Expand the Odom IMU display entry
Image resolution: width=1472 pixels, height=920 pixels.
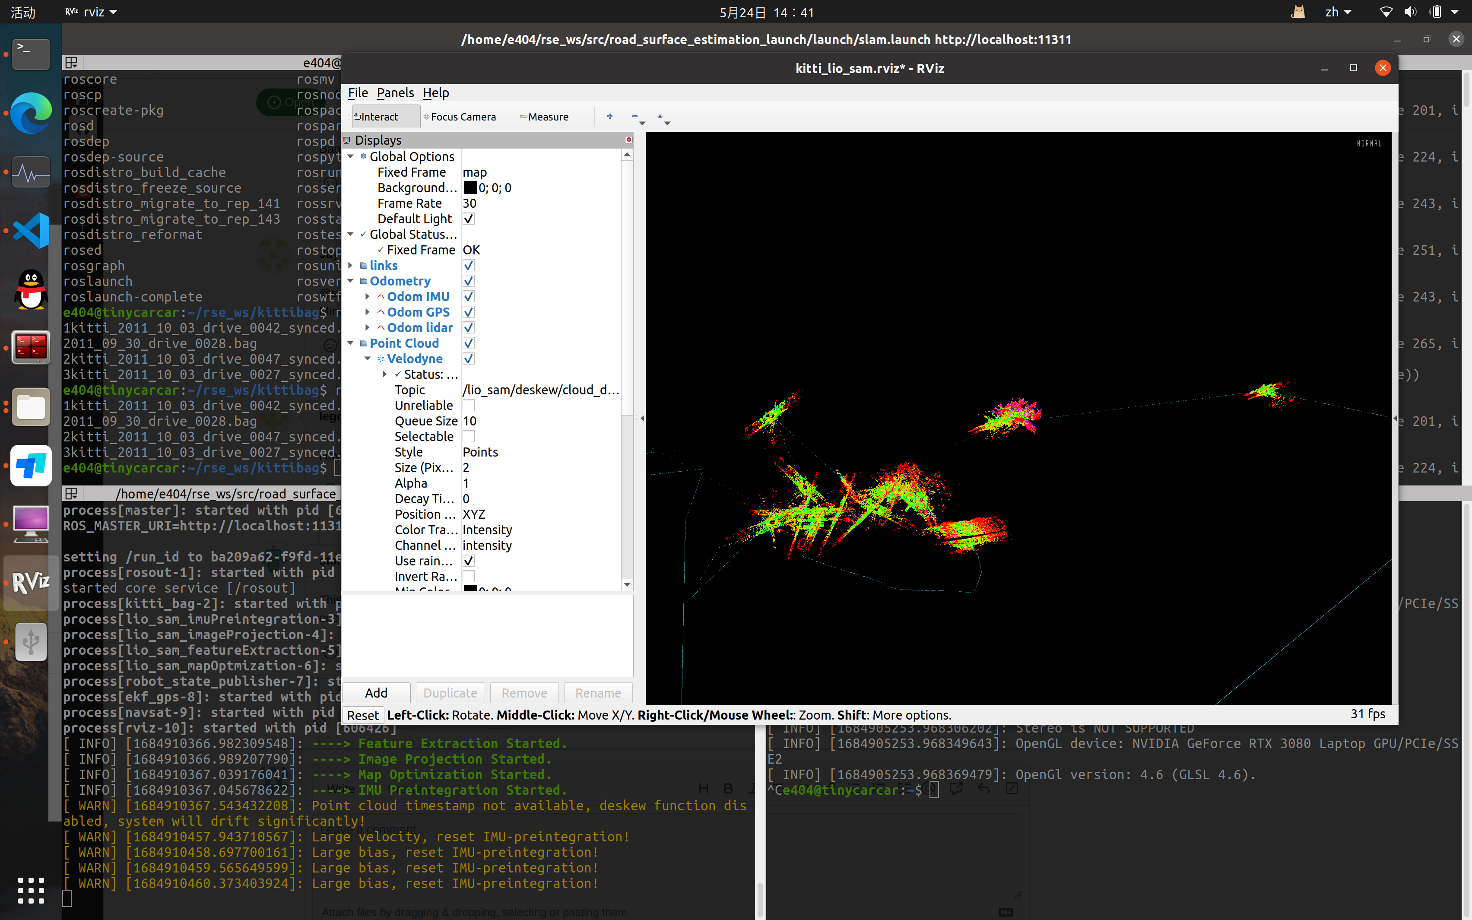368,296
